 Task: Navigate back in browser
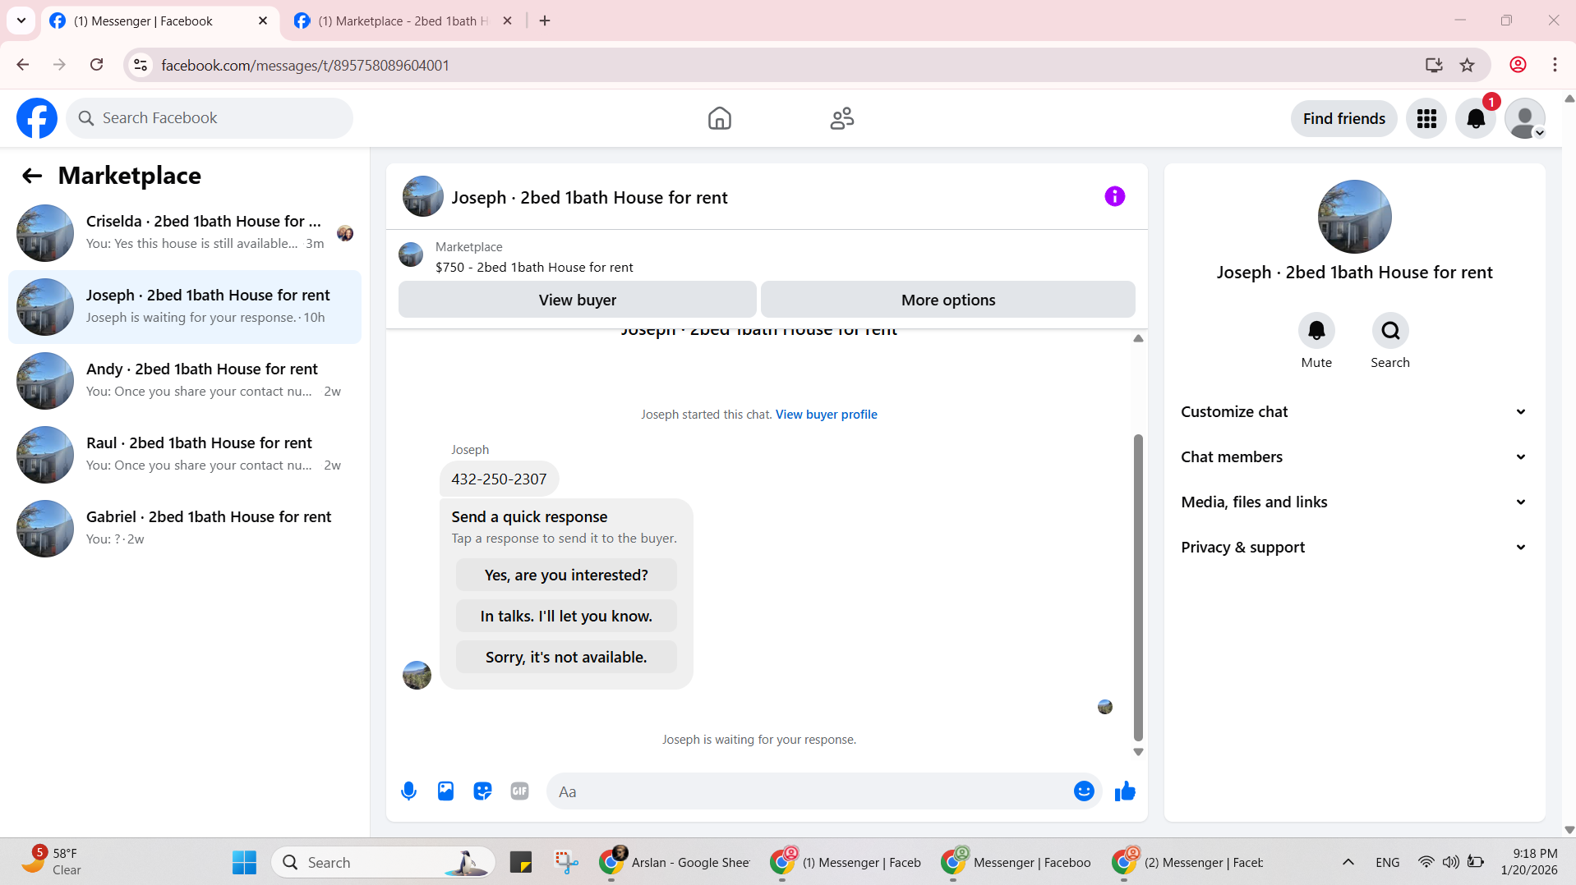tap(23, 65)
